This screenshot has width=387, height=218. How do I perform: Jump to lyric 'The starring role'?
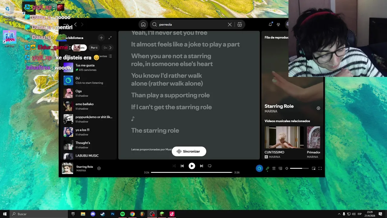tap(155, 130)
